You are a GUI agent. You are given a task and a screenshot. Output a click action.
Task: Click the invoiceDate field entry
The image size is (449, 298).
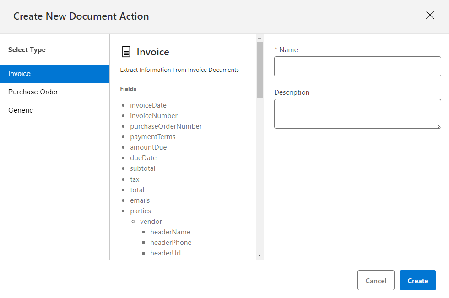click(x=148, y=105)
